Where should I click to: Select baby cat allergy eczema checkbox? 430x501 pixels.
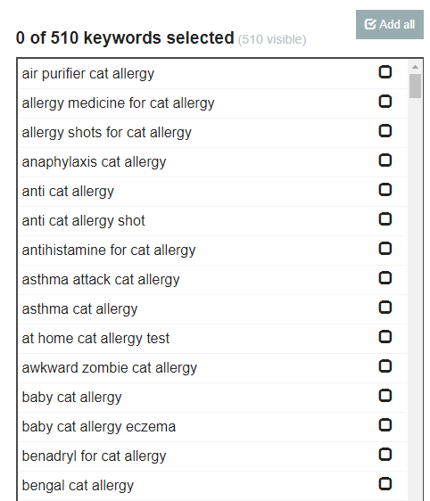click(x=385, y=425)
